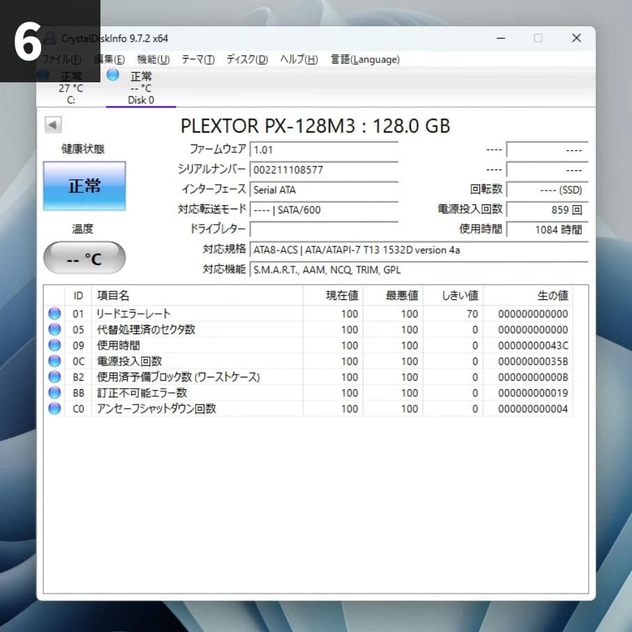Click the empty ドライブレター field
The width and height of the screenshot is (632, 632).
324,229
